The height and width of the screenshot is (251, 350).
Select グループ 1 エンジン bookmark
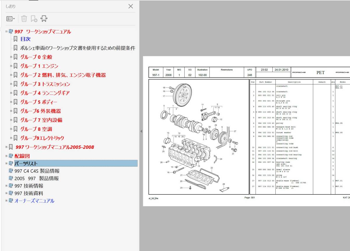(39, 66)
